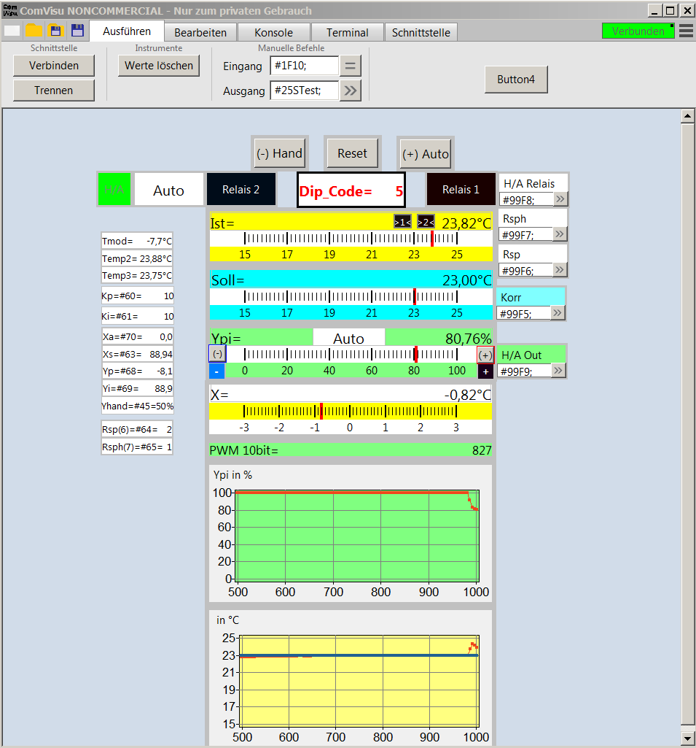Click the blue minus button under Ypi
The height and width of the screenshot is (748, 696).
(216, 371)
